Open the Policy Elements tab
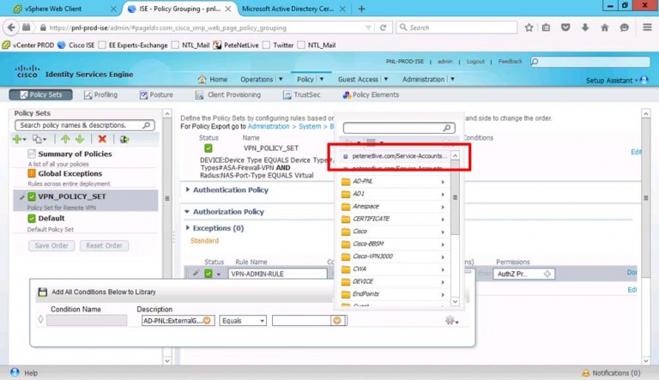This screenshot has height=380, width=659. pos(371,94)
